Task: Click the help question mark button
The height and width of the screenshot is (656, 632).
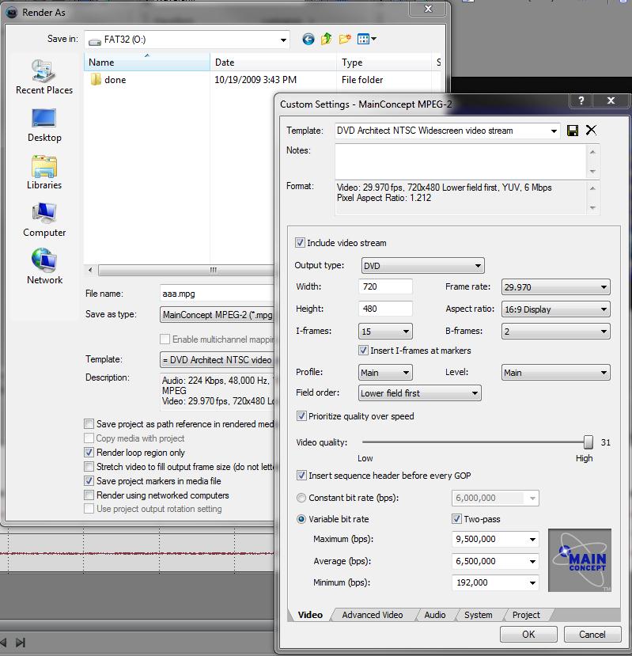Action: point(581,100)
